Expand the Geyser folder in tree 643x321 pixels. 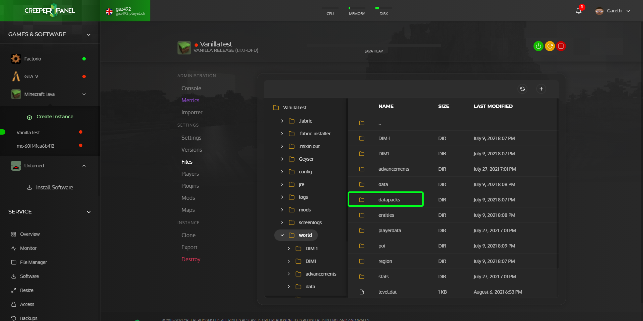pos(282,159)
